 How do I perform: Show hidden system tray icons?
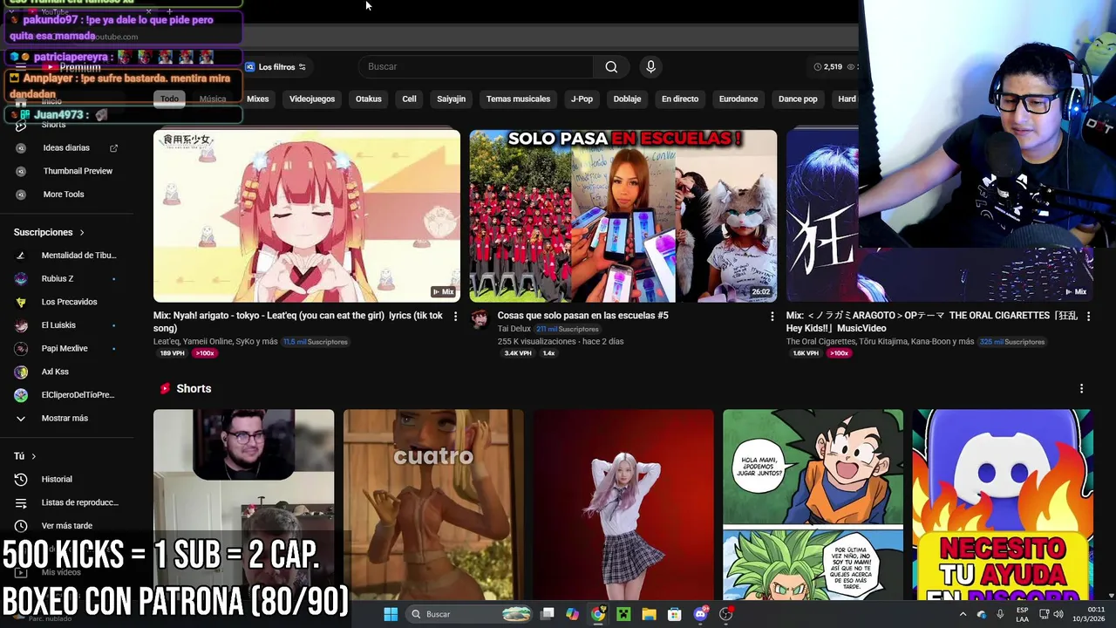point(963,614)
